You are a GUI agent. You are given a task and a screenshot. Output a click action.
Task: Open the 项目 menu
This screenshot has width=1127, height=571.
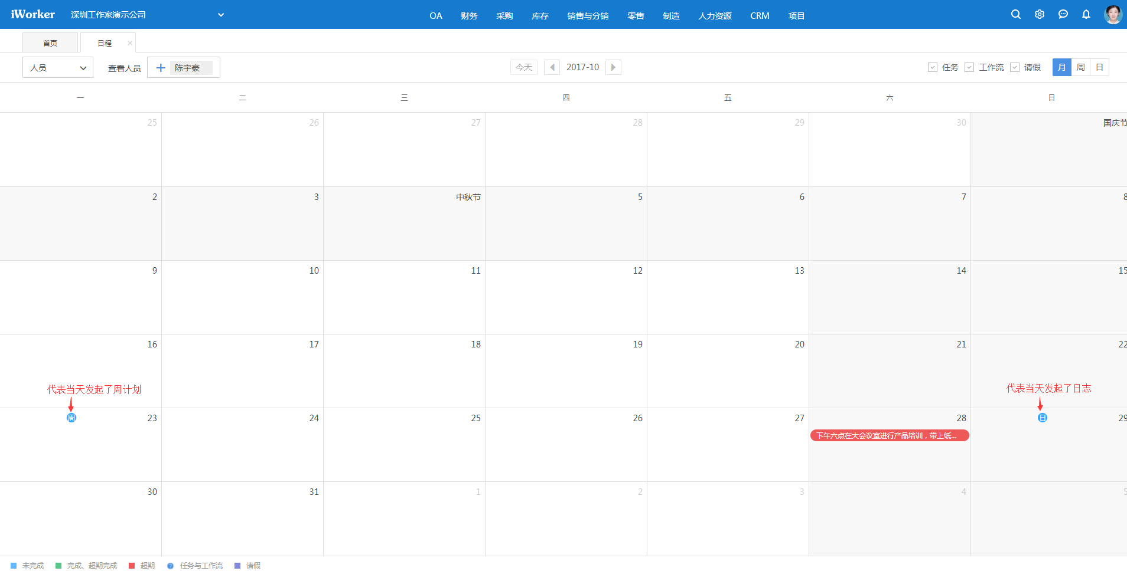(797, 16)
